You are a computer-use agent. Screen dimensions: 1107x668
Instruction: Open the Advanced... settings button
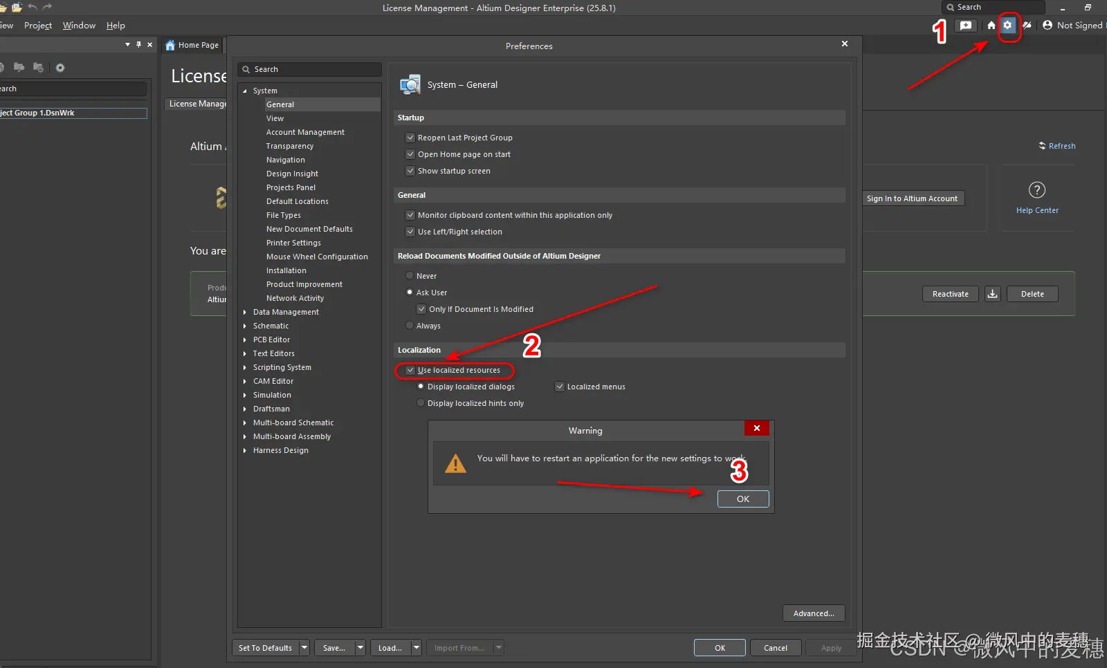click(814, 613)
